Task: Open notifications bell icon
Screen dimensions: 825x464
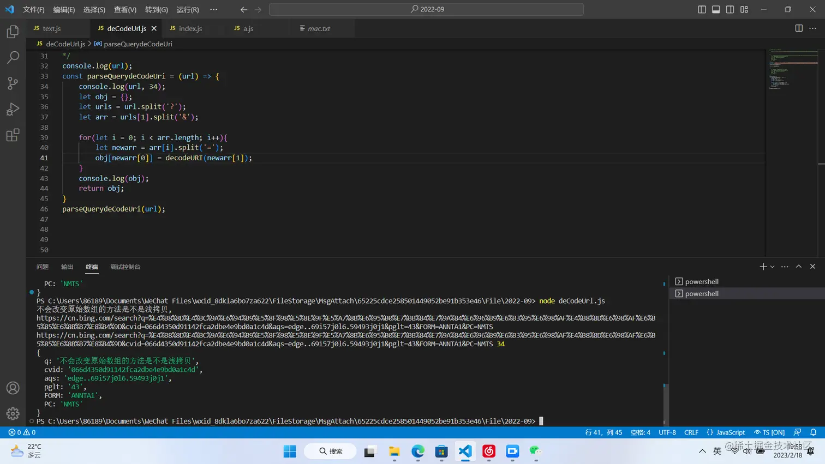Action: pyautogui.click(x=814, y=432)
